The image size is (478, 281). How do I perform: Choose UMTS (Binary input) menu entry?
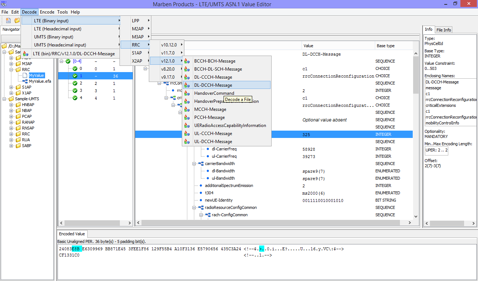point(71,37)
